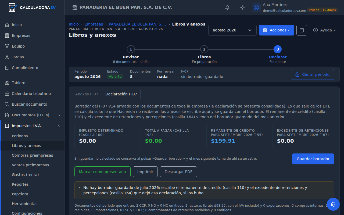Toggle the light/dark theme sun icon
Screen dimensions: 344x215
tap(242, 8)
